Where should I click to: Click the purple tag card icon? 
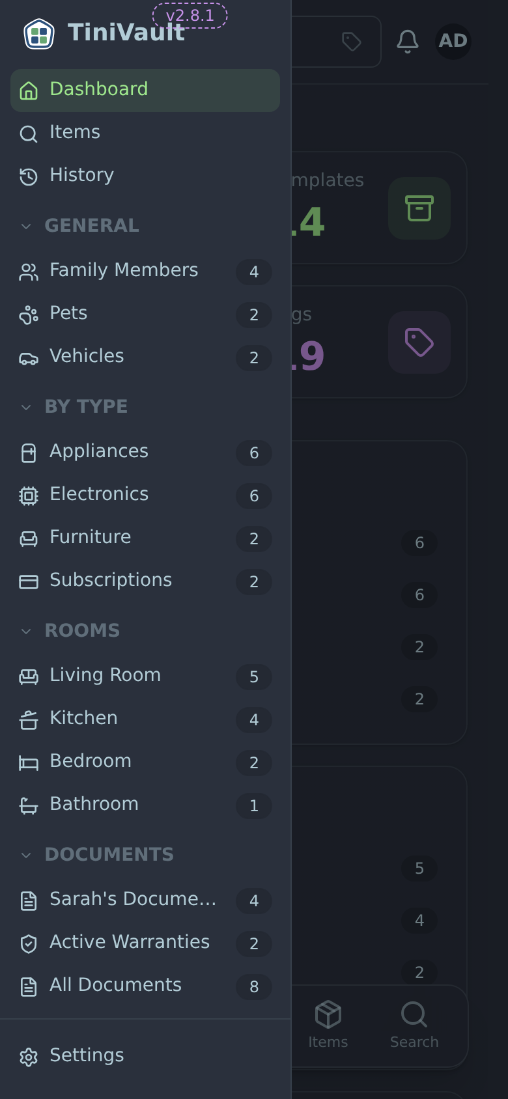(419, 342)
